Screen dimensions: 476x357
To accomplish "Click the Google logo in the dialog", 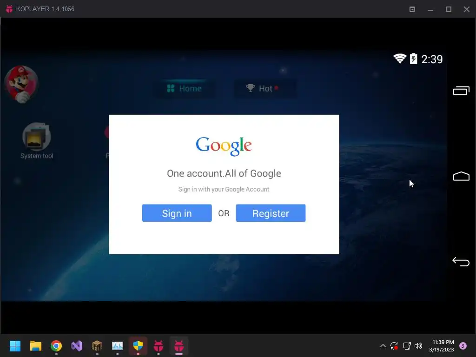I will click(224, 146).
